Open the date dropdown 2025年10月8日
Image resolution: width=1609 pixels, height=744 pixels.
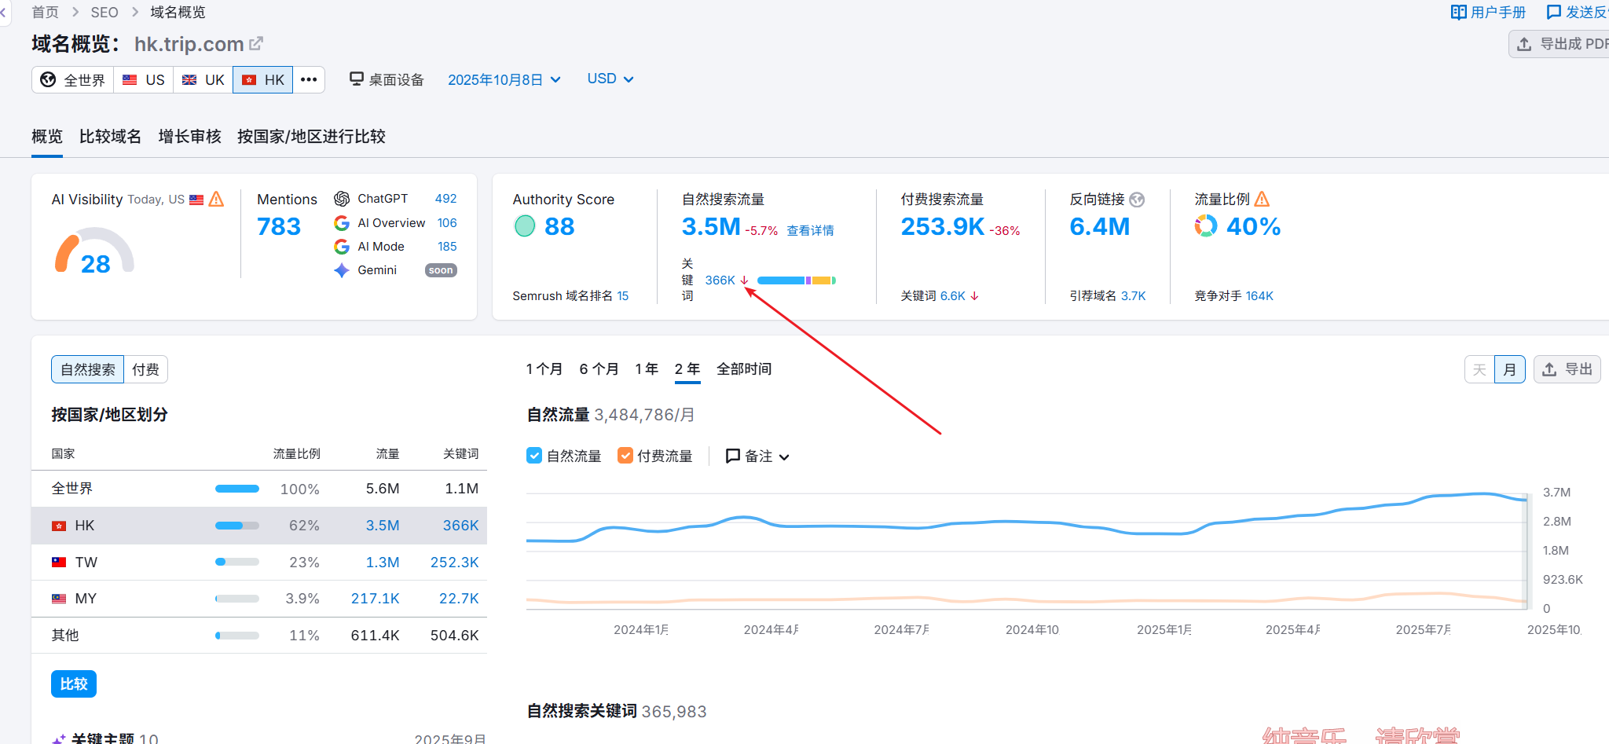[504, 79]
